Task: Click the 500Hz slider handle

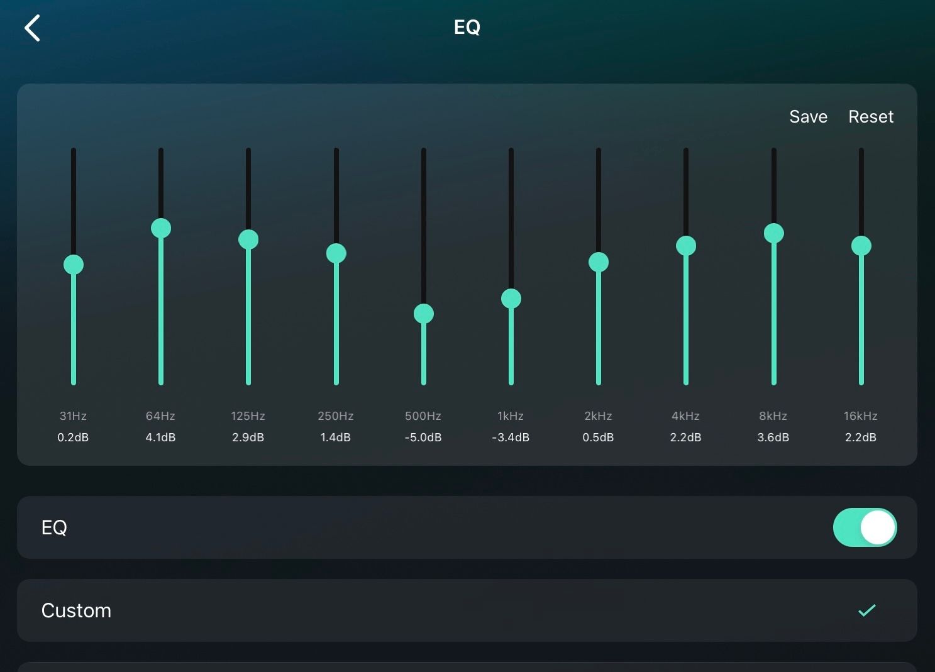Action: pos(424,314)
